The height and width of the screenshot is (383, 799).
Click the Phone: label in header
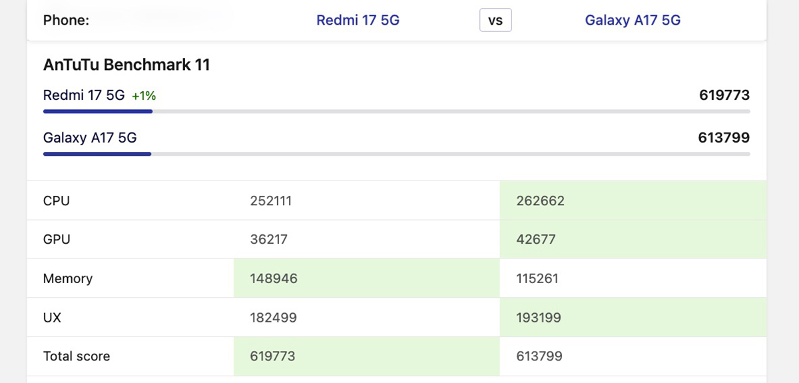(66, 20)
